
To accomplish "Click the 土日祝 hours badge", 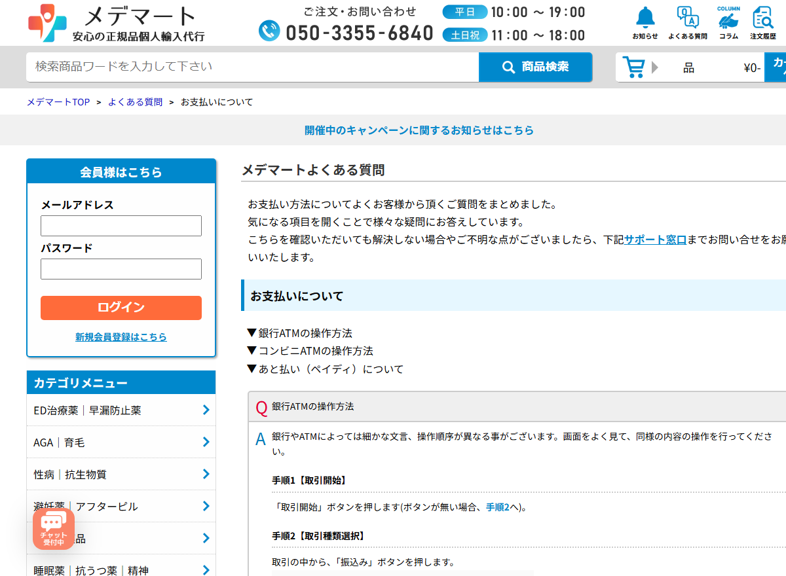I will (x=465, y=35).
